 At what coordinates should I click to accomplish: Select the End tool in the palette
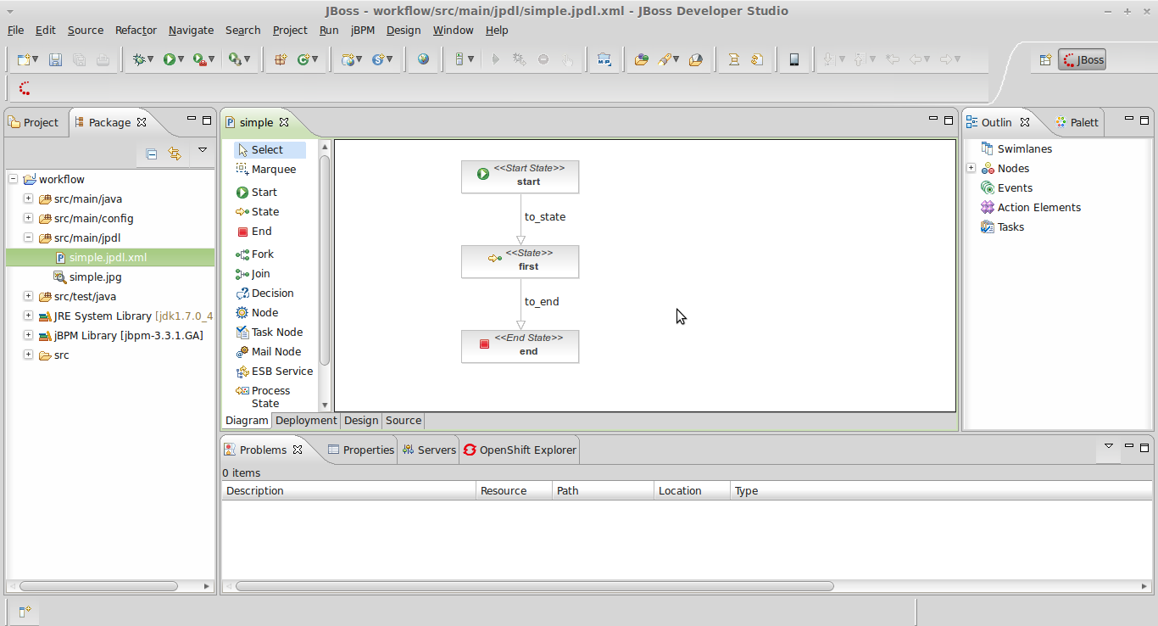[259, 231]
